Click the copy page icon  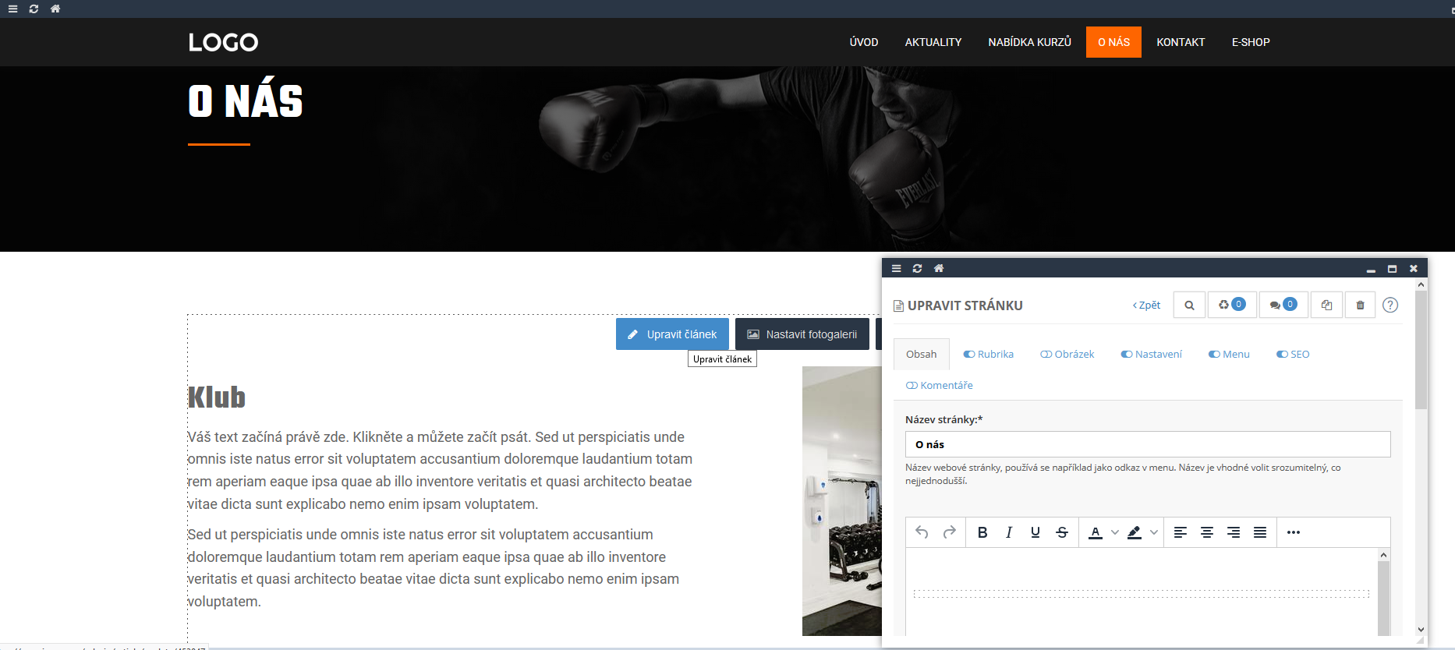click(1326, 306)
